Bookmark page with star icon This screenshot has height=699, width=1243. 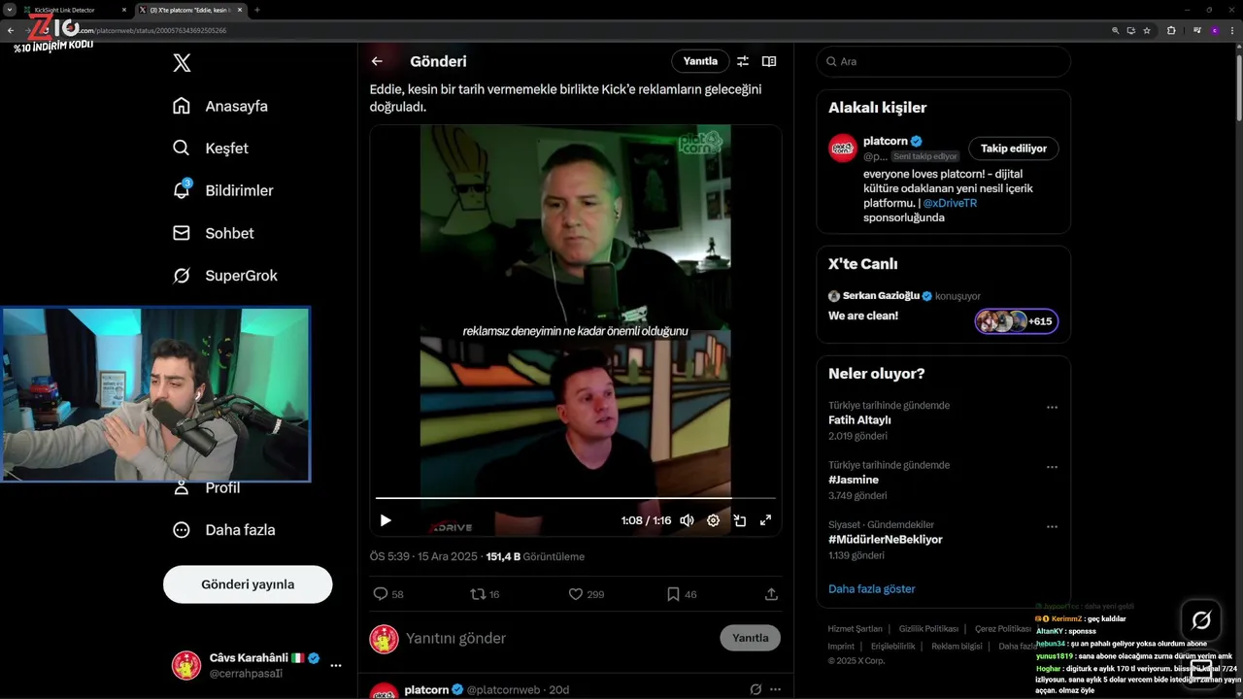point(1147,30)
